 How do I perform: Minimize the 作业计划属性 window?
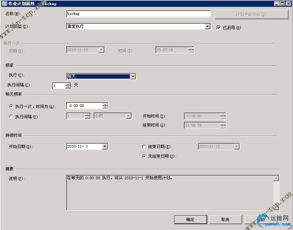point(277,3)
